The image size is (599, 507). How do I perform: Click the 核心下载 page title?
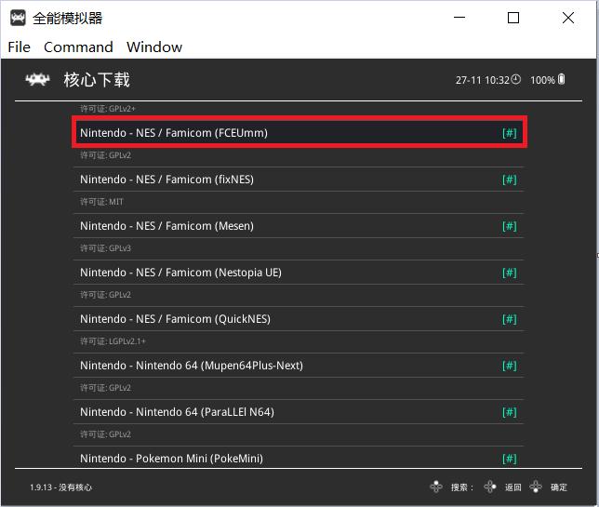pos(97,80)
